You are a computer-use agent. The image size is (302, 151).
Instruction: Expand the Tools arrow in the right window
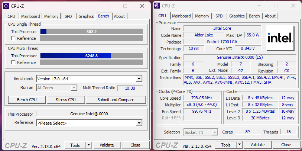(x=239, y=145)
